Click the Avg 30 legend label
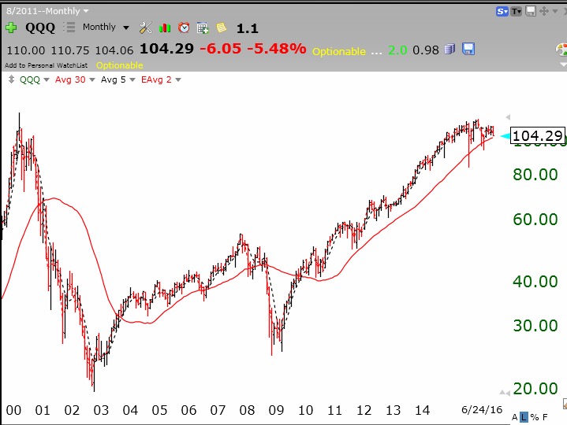This screenshot has height=425, width=567. [70, 79]
